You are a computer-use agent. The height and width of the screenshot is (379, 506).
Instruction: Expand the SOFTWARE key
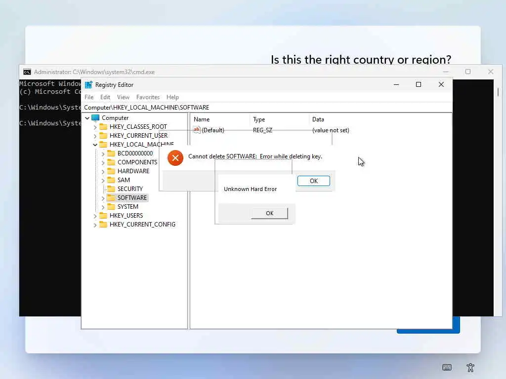103,198
